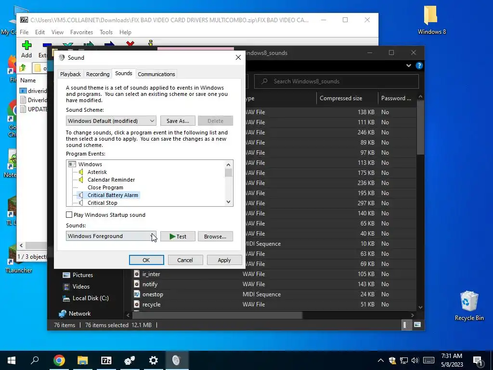Sort by Compressed size column header
This screenshot has width=493, height=370.
[x=347, y=98]
